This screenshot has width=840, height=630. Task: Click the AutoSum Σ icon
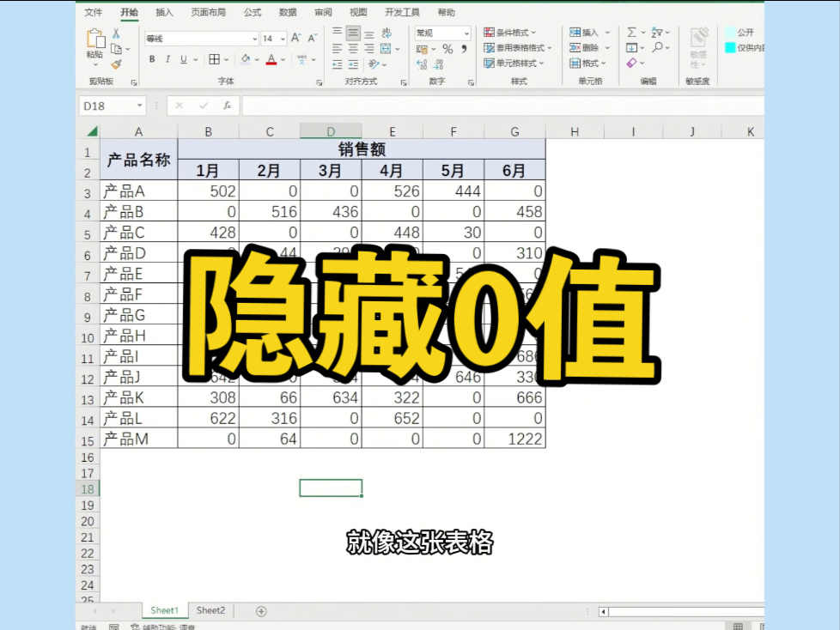631,31
